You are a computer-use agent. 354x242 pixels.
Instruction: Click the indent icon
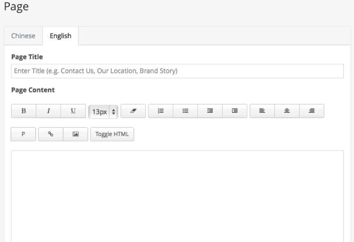235,111
